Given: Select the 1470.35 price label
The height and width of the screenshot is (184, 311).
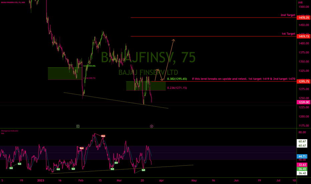Looking at the screenshot, I should [x=304, y=18].
